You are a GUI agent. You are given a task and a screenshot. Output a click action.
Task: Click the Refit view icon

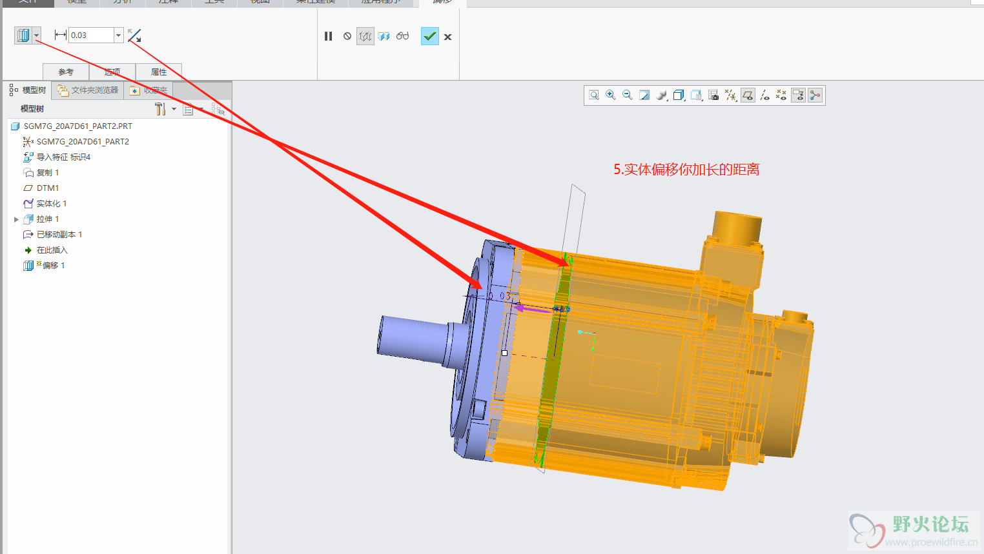click(x=594, y=95)
